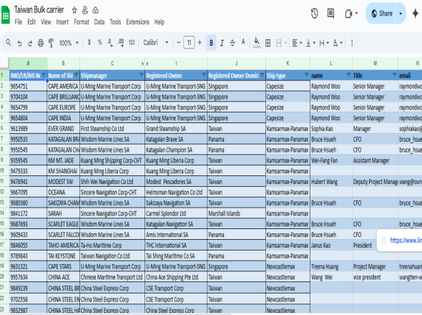Decrease font size with minus button
The height and width of the screenshot is (315, 422).
point(178,42)
